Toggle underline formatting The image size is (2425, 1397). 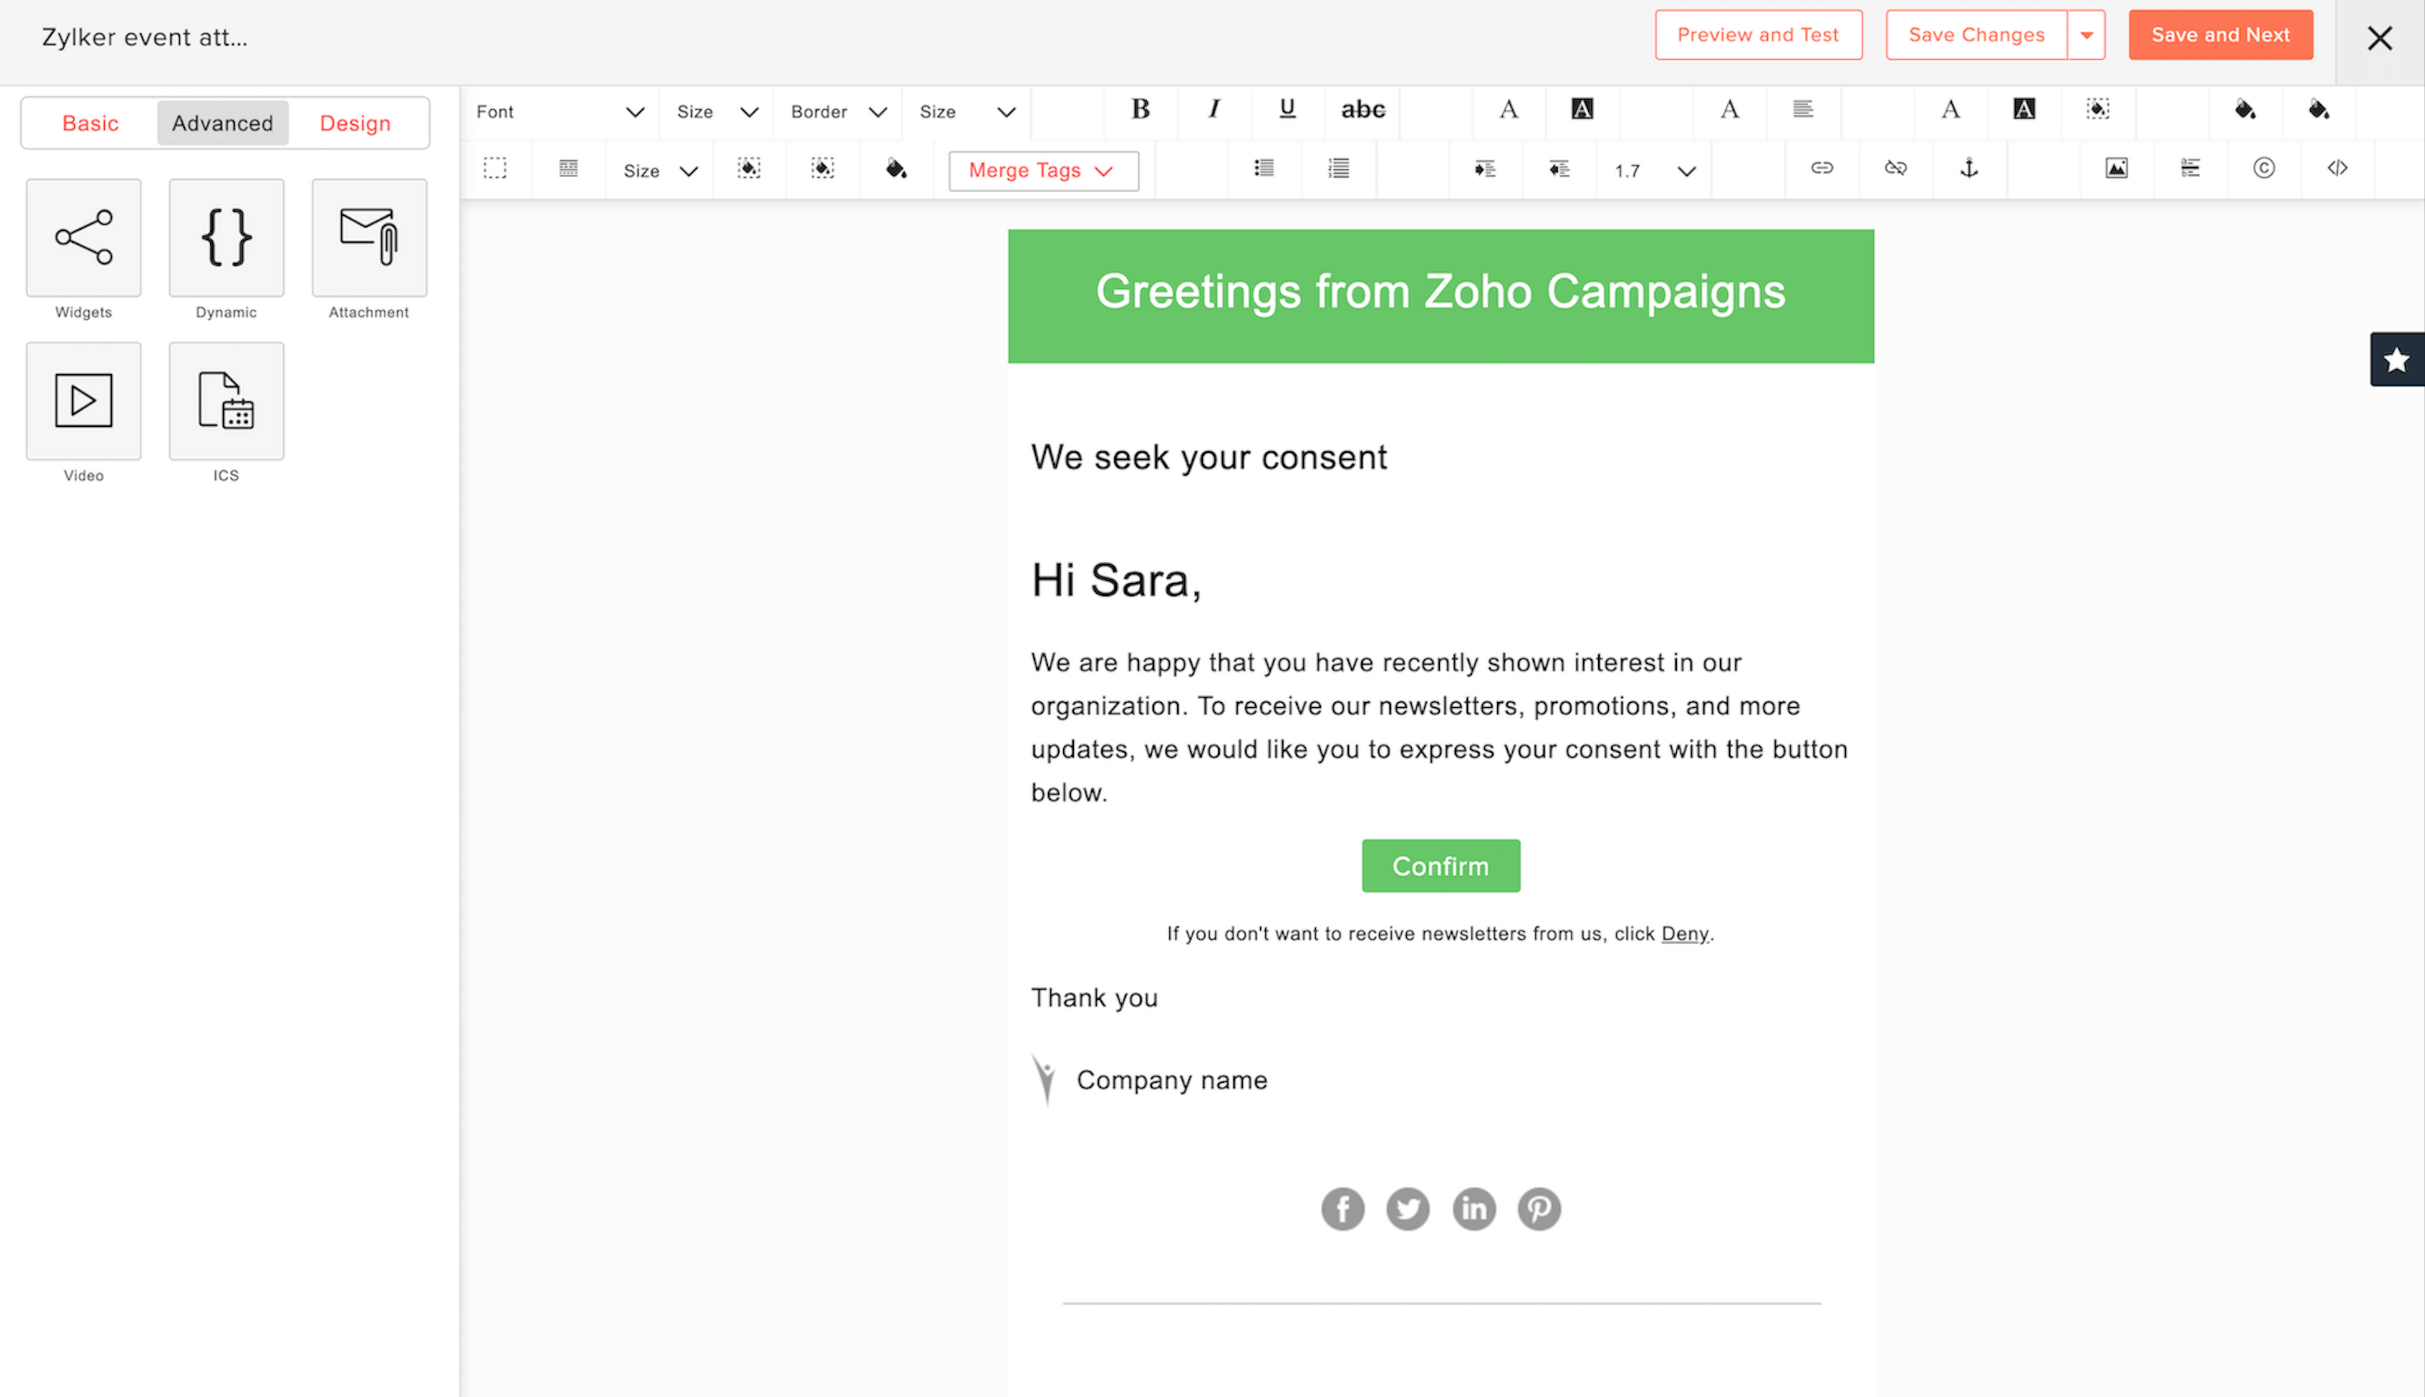point(1288,109)
